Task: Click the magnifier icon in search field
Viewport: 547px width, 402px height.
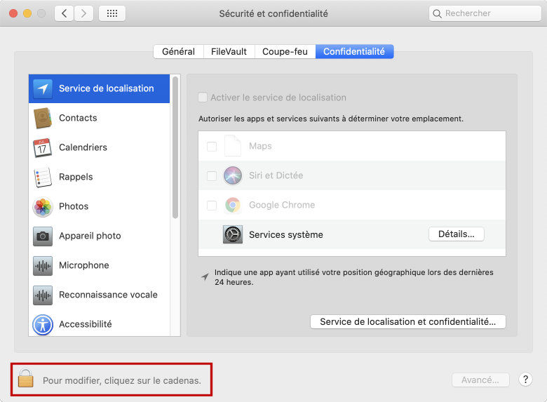Action: [x=437, y=13]
